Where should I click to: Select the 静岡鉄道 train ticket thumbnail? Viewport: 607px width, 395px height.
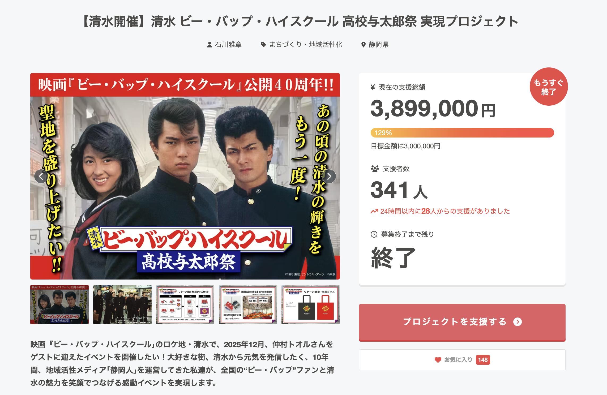tap(248, 304)
